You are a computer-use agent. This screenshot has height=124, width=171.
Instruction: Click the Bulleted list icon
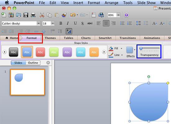(122, 23)
